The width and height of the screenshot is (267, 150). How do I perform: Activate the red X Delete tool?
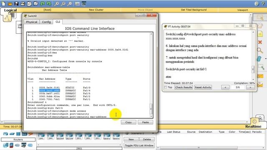click(260, 42)
